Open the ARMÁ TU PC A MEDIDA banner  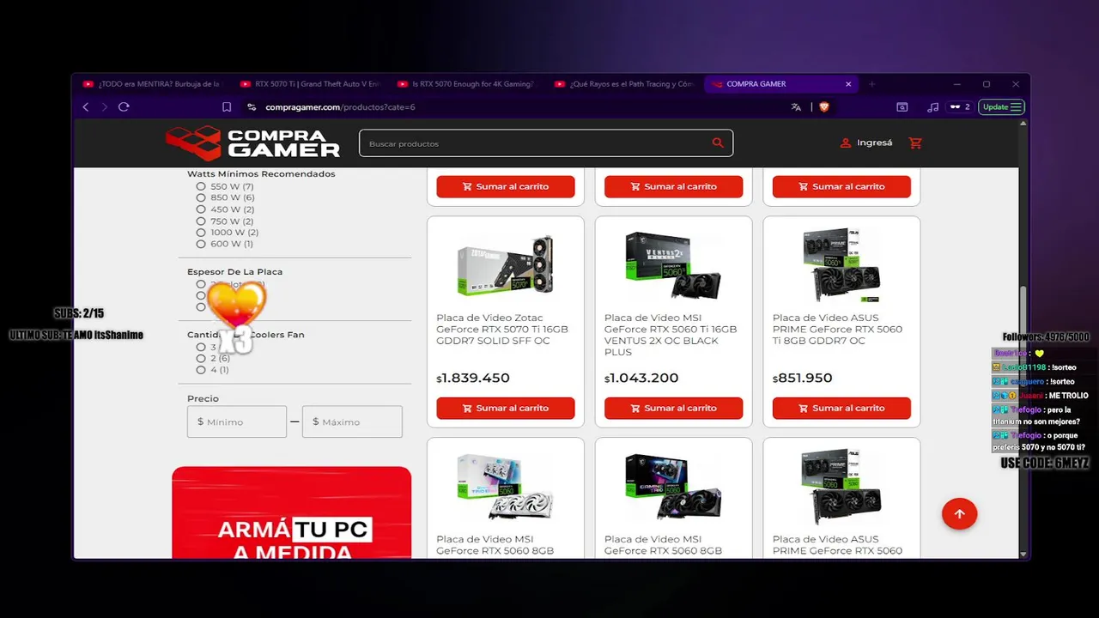point(292,512)
